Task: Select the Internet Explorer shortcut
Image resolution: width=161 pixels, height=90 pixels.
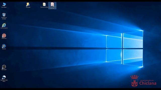Action: pyautogui.click(x=4, y=26)
